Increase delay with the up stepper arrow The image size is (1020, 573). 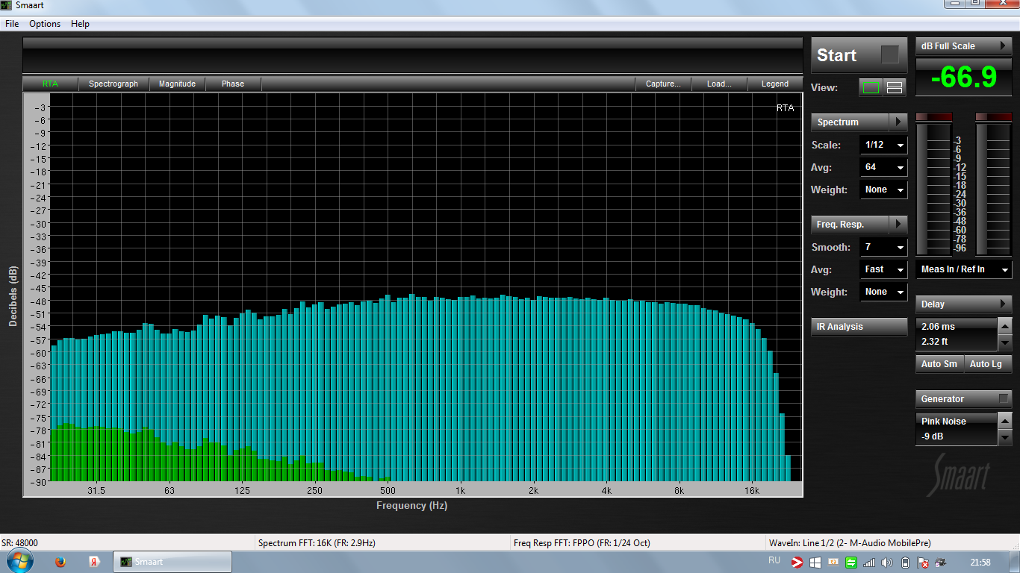click(1005, 326)
